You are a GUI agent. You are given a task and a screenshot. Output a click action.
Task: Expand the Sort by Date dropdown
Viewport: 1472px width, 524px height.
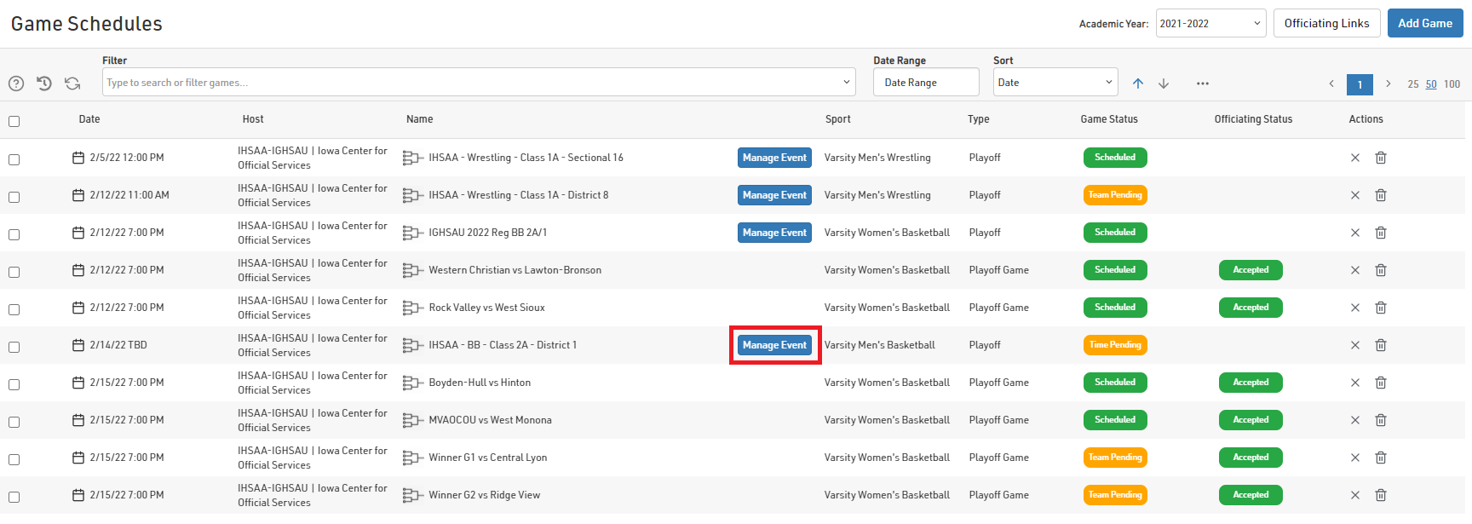pyautogui.click(x=1055, y=83)
